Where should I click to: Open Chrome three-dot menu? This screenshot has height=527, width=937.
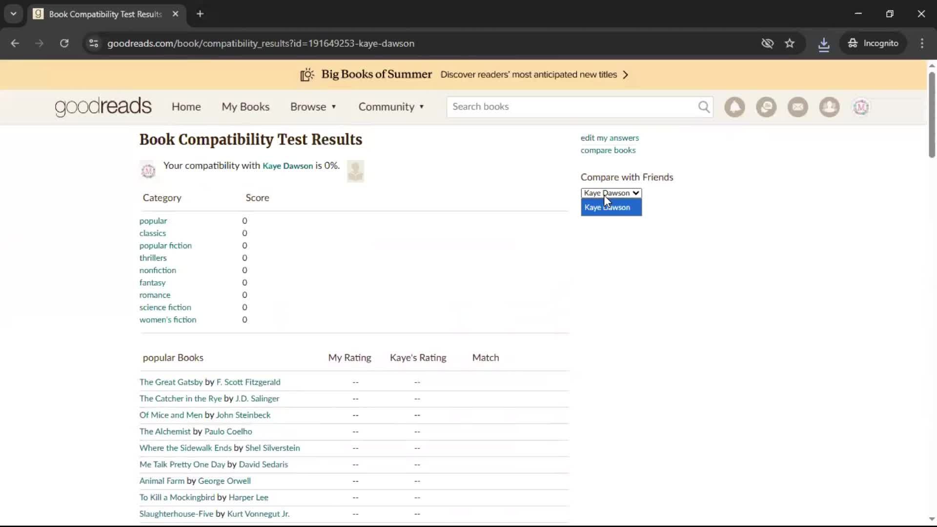[922, 43]
